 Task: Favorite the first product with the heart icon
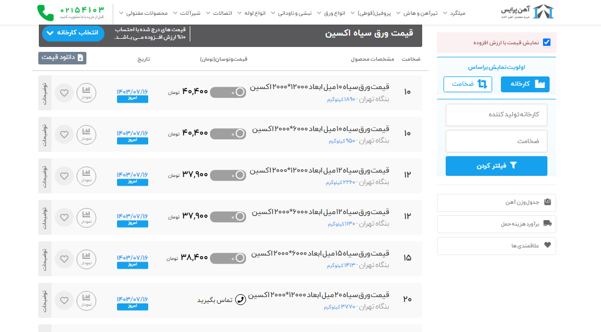(64, 93)
